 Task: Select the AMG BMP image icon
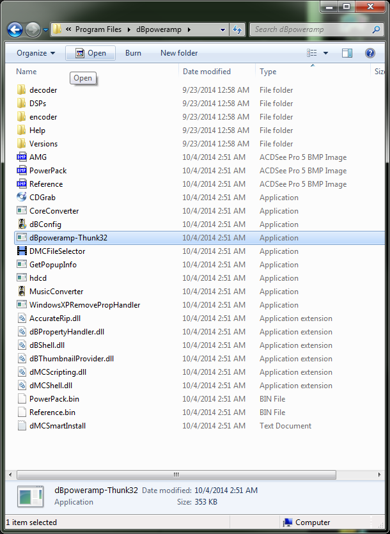point(22,157)
